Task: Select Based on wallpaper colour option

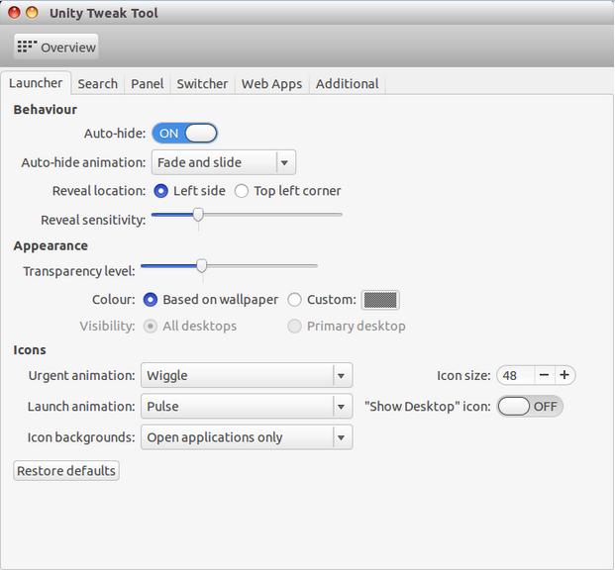Action: tap(151, 299)
